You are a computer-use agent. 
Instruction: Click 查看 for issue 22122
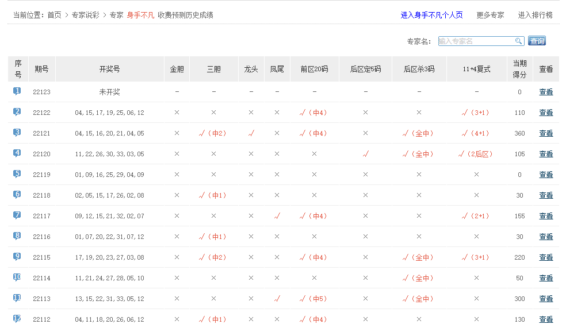[x=546, y=113]
